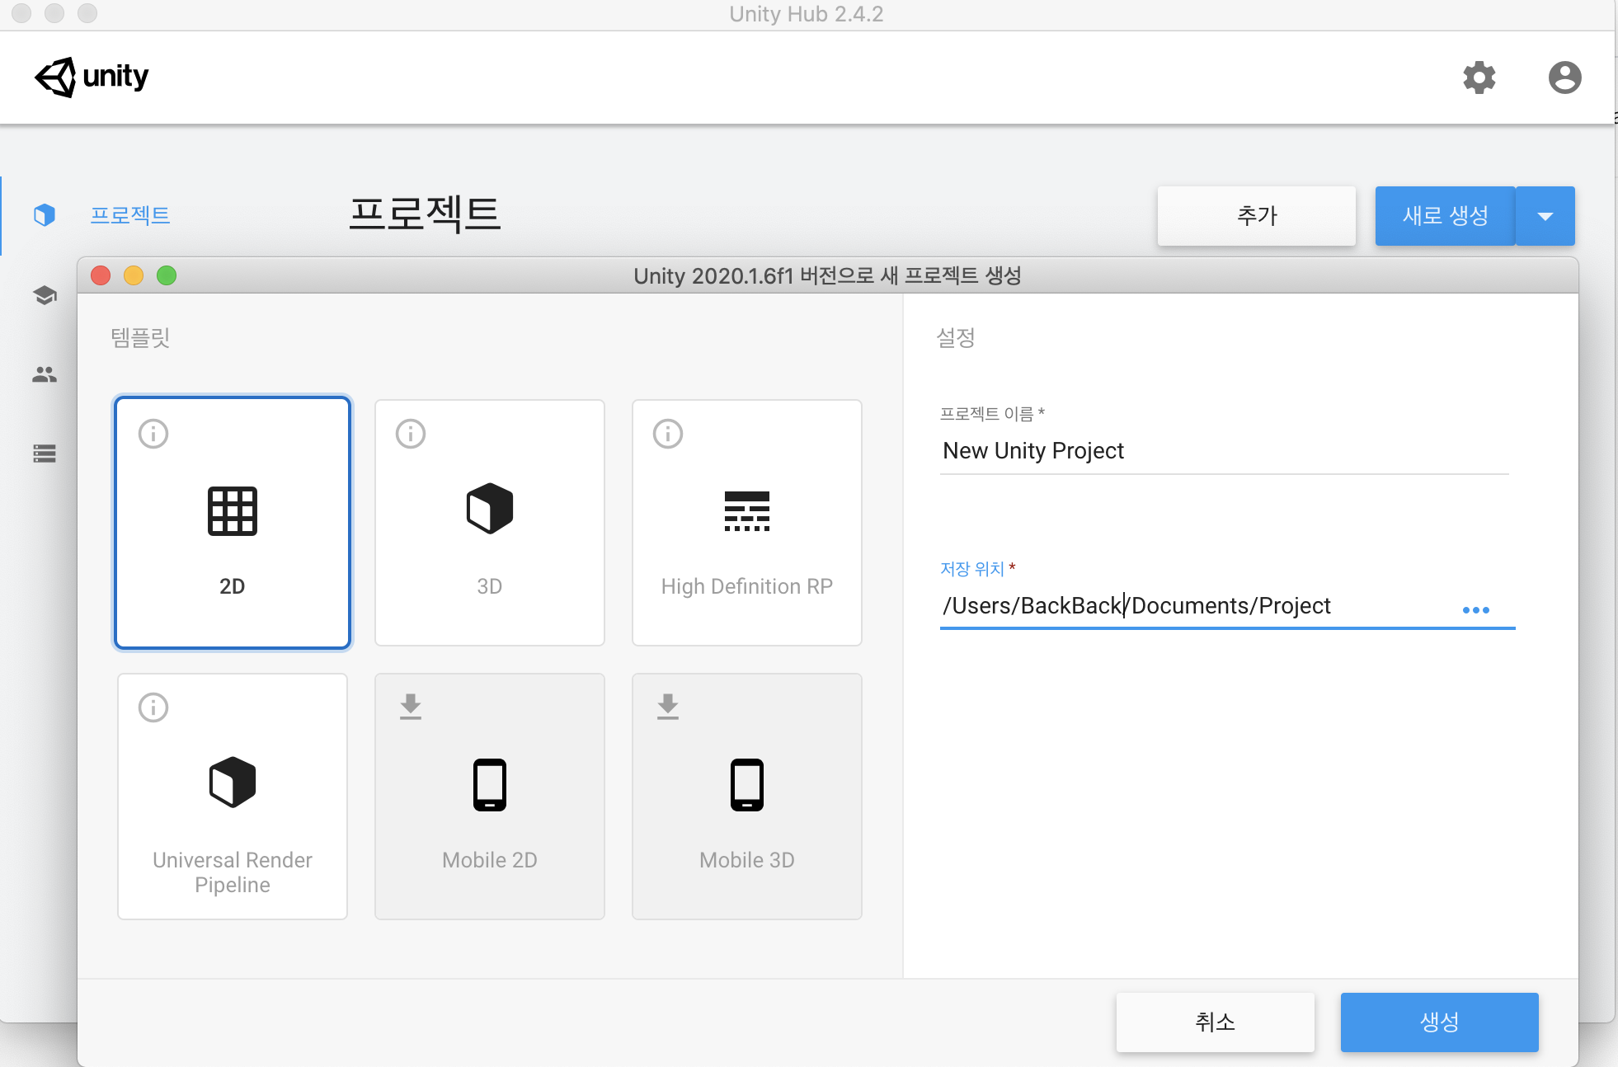Download the Mobile 2D template
Image resolution: width=1618 pixels, height=1067 pixels.
click(x=411, y=707)
